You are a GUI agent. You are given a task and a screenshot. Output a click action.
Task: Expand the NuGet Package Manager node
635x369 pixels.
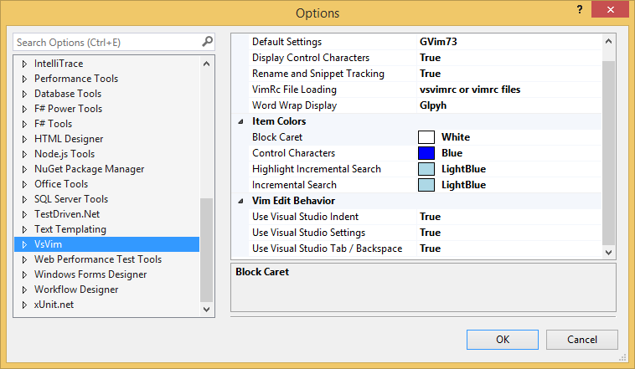tap(24, 169)
